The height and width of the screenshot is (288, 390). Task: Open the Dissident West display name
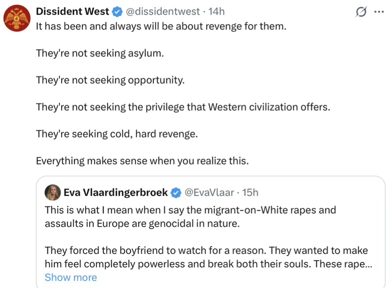pos(73,11)
